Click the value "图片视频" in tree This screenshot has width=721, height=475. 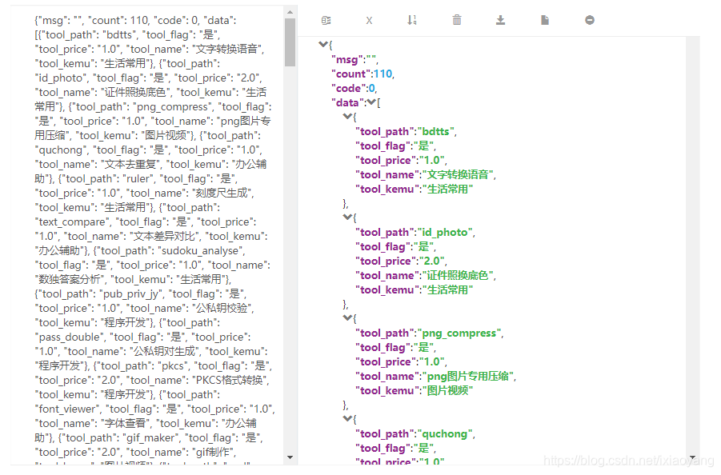tap(447, 390)
